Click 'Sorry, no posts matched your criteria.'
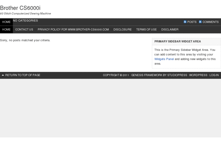The height and width of the screenshot is (165, 221). tap(25, 40)
